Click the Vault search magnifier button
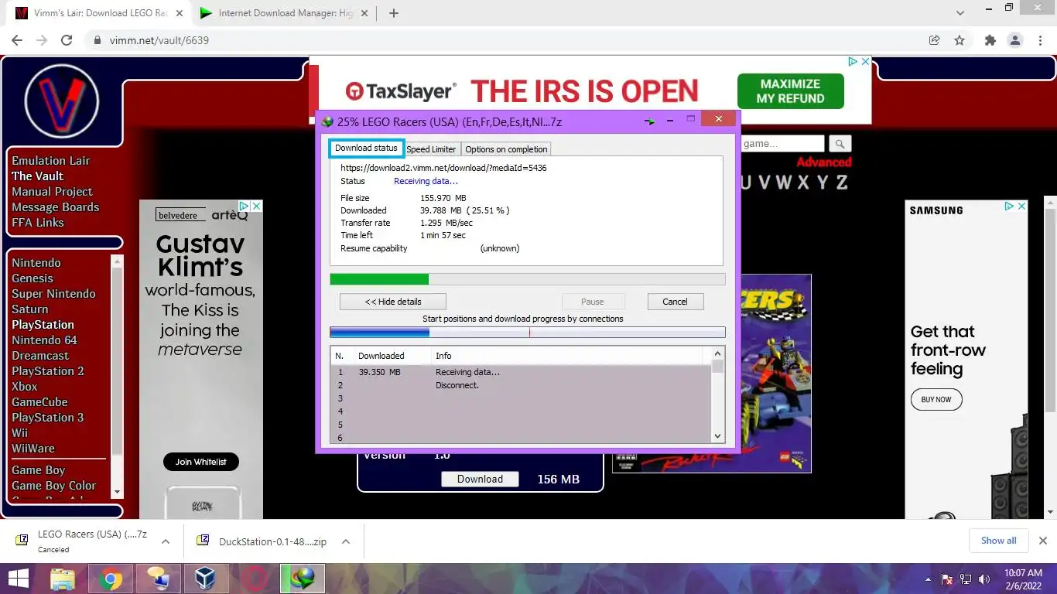 pyautogui.click(x=840, y=144)
